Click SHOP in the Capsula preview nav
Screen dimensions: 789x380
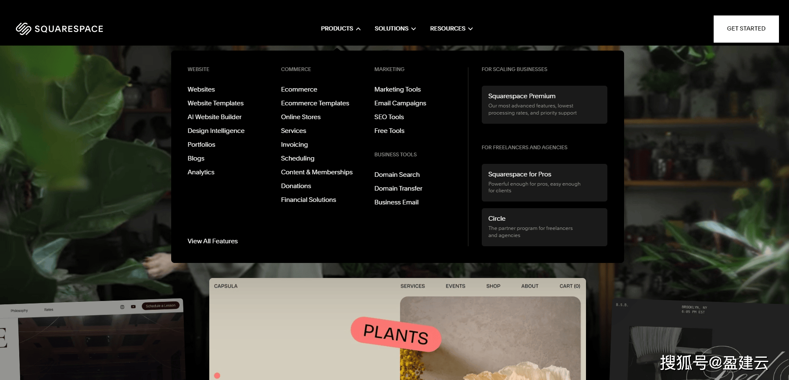tap(493, 286)
